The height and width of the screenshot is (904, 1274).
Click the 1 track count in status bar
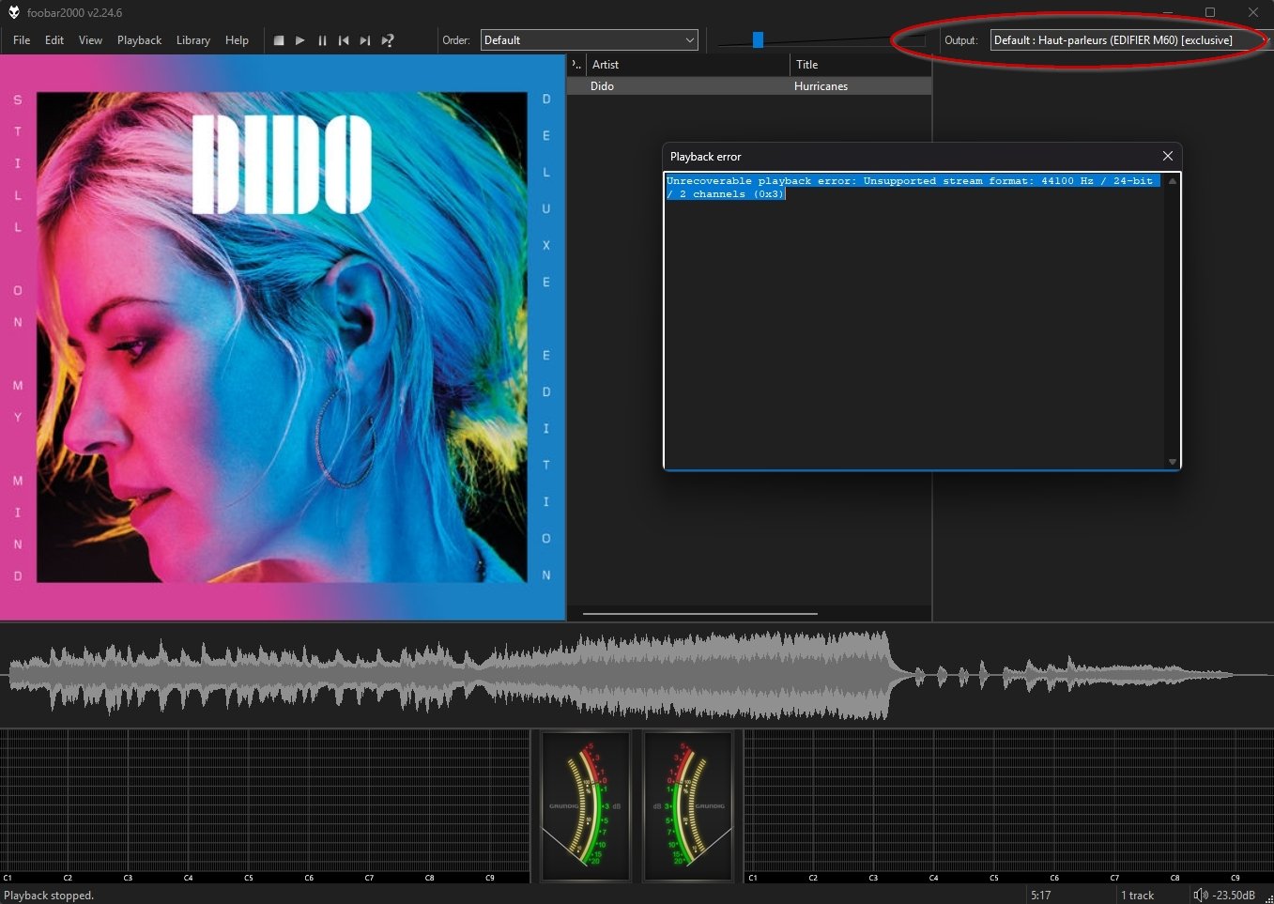[1137, 896]
